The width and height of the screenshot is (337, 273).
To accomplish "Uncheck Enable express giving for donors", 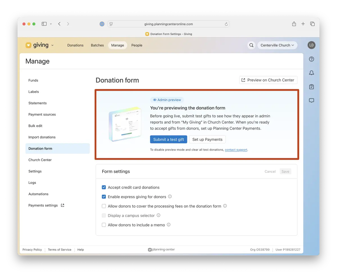I will (x=104, y=197).
